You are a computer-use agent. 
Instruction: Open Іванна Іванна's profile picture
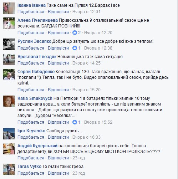click(x=9, y=8)
